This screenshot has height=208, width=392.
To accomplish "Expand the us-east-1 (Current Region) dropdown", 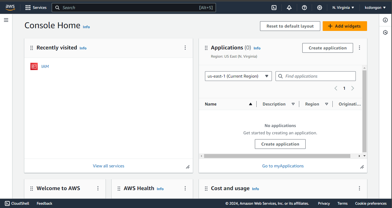I will tap(238, 76).
